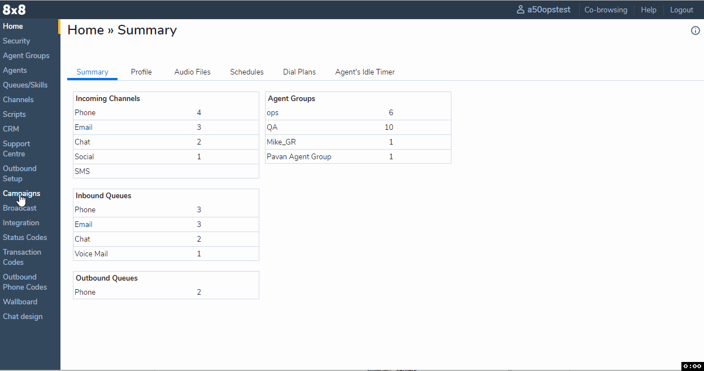Open Status Codes in the sidebar
This screenshot has height=371, width=704.
click(25, 237)
